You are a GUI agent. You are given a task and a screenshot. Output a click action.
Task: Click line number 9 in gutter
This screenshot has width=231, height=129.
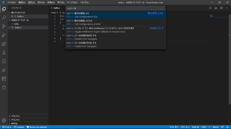pos(55,42)
